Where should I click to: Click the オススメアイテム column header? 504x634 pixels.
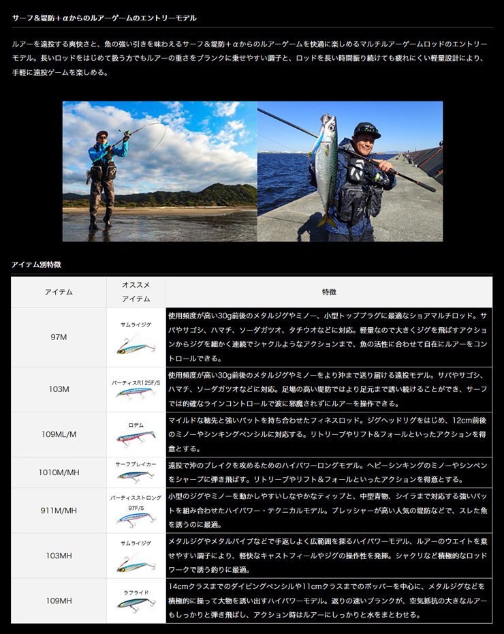[x=136, y=292]
